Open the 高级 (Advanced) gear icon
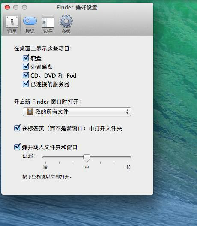Screen dimensions: 197x226 point(66,21)
